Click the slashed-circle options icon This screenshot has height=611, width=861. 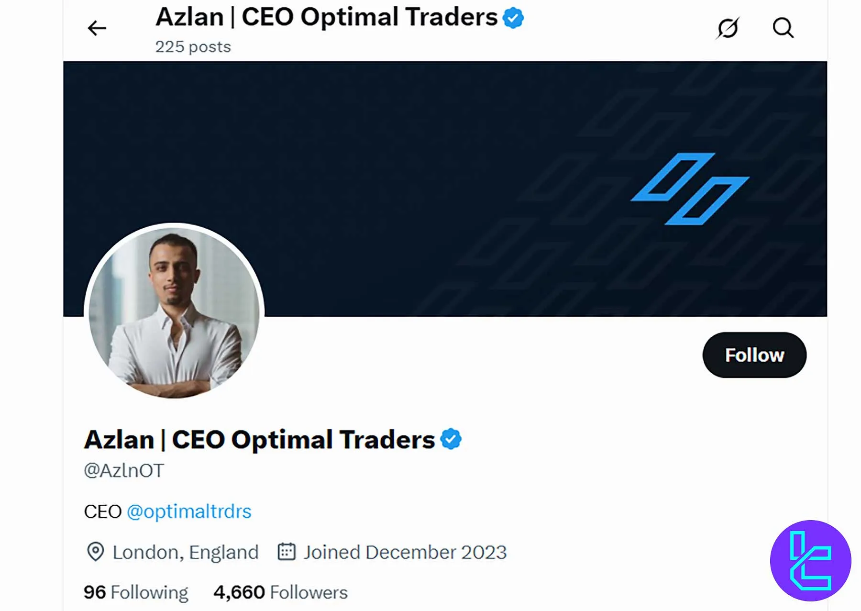pyautogui.click(x=728, y=28)
